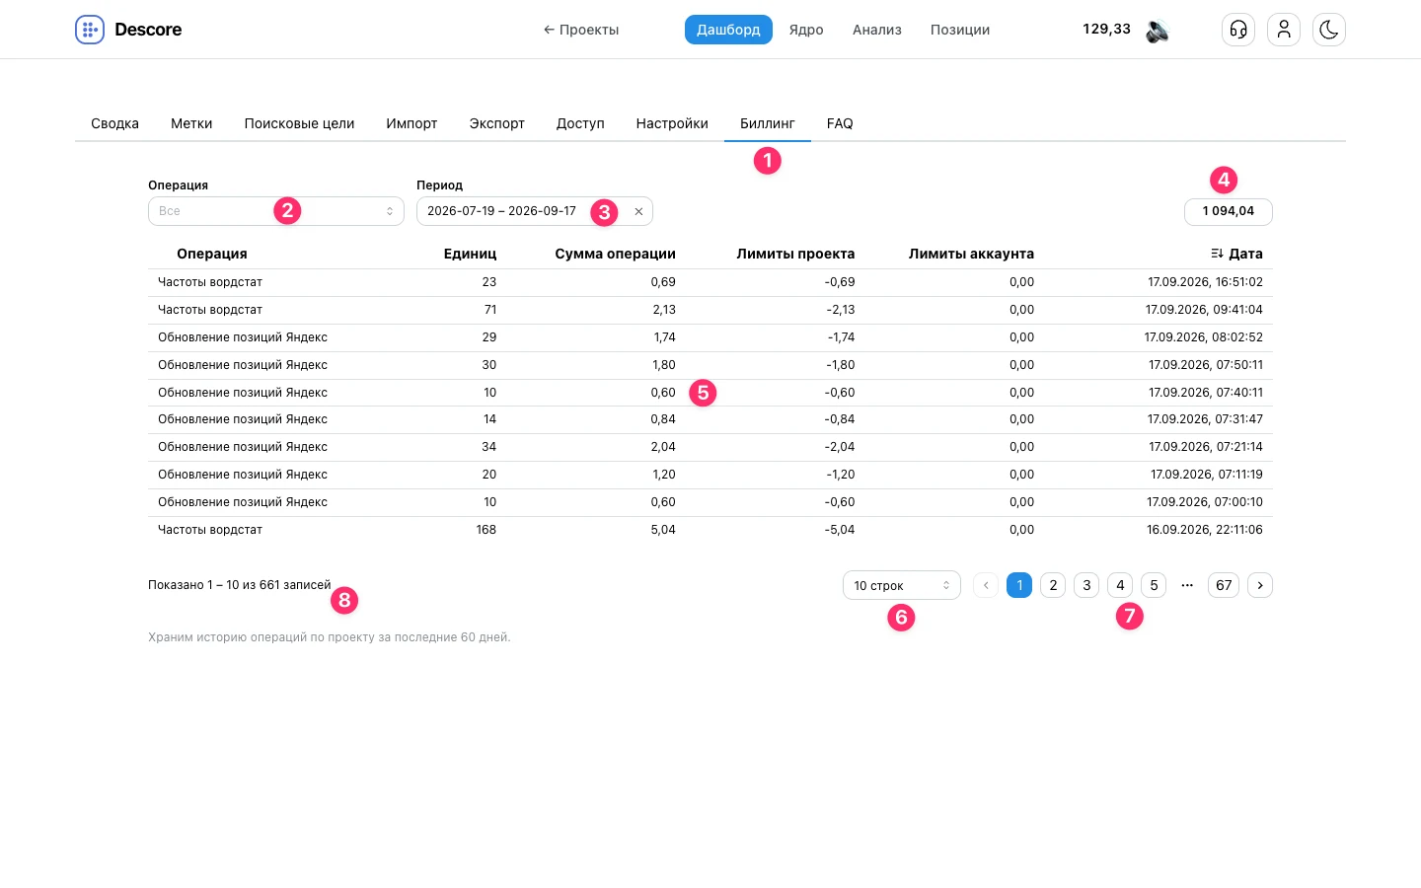The width and height of the screenshot is (1421, 888).
Task: Switch to the Поисковые цели tab
Action: (299, 123)
